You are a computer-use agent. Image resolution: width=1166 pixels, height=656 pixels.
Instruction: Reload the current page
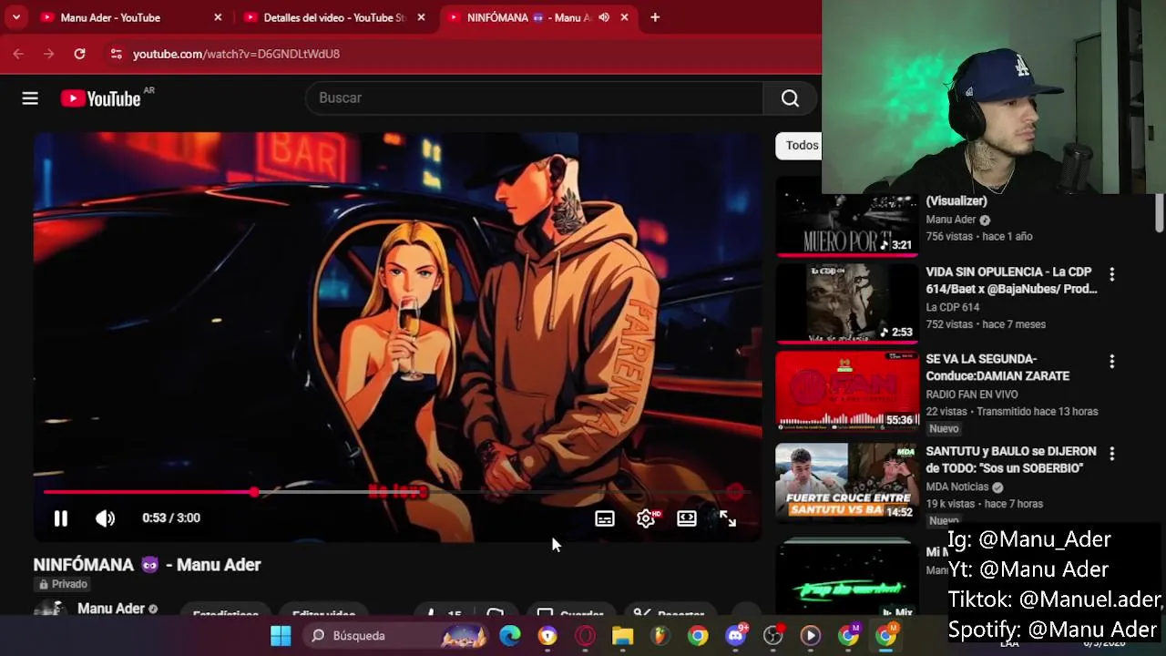click(x=79, y=54)
